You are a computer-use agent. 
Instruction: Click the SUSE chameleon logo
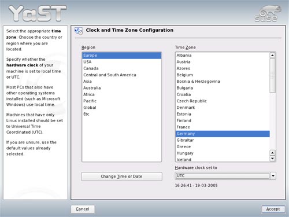(268, 13)
